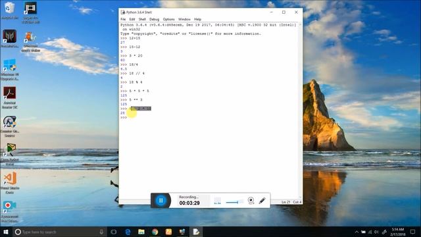Open the Windows Movie Maker shortcut
The width and height of the screenshot is (421, 237).
pyautogui.click(x=30, y=42)
